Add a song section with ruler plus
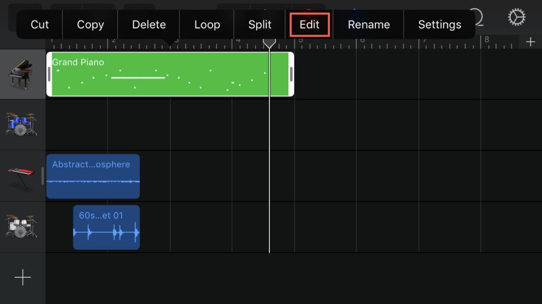 [530, 42]
